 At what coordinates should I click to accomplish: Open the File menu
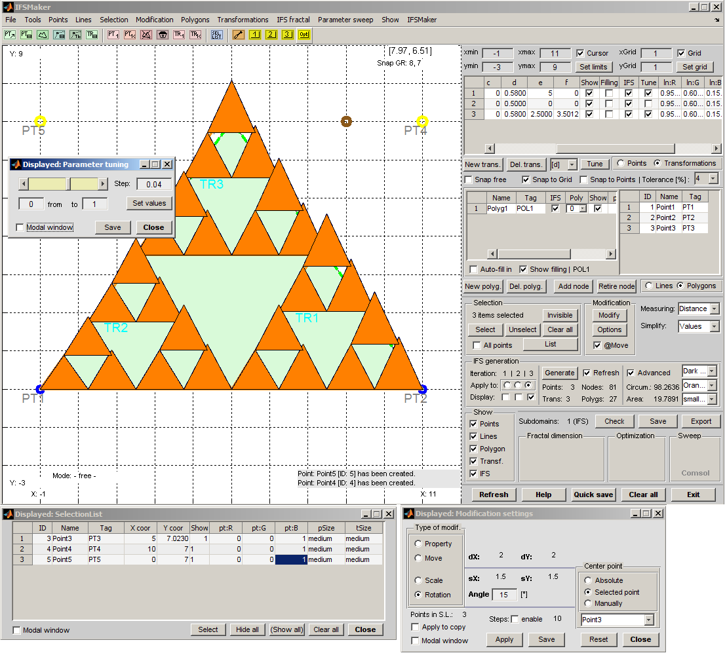(10, 20)
